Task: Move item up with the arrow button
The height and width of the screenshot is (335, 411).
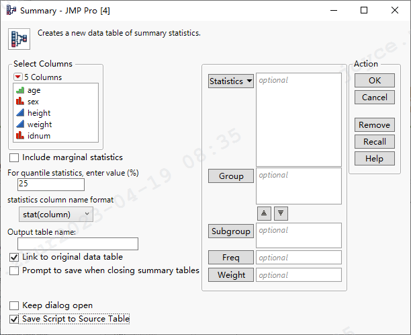Action: (265, 213)
